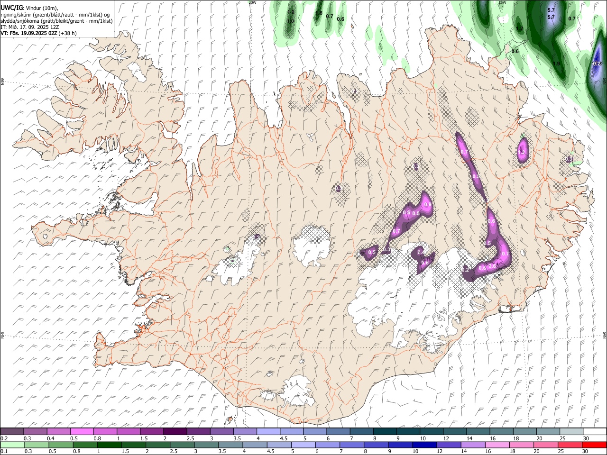
Task: Click the lower-legend light pink swatch starting at 16
Action: 497,445
